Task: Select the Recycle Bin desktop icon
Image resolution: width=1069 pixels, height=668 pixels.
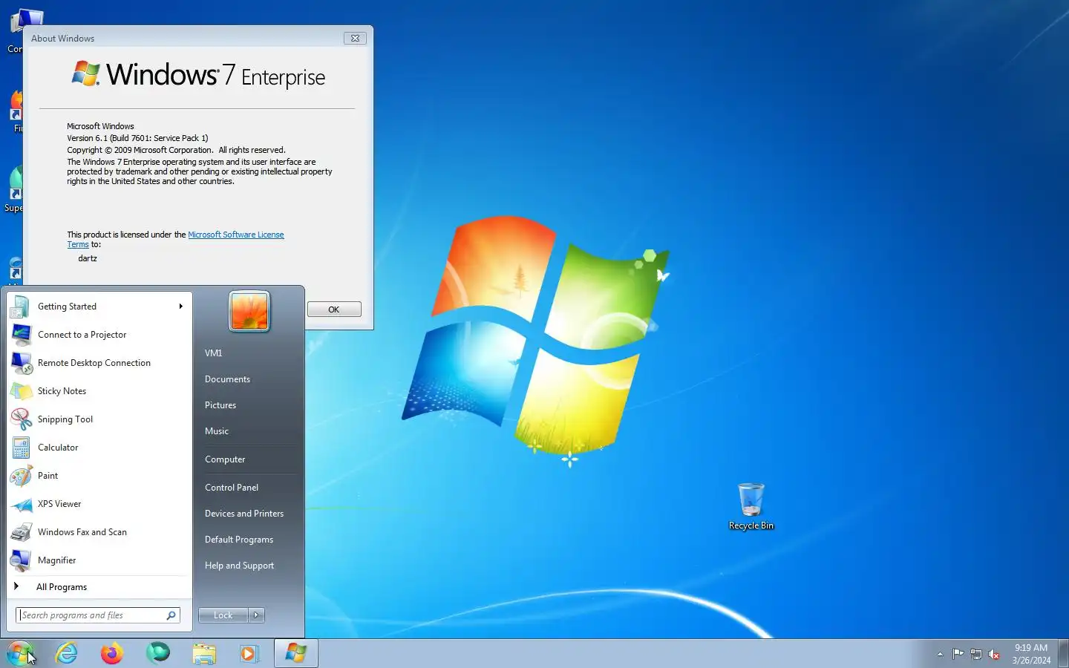Action: click(x=751, y=506)
